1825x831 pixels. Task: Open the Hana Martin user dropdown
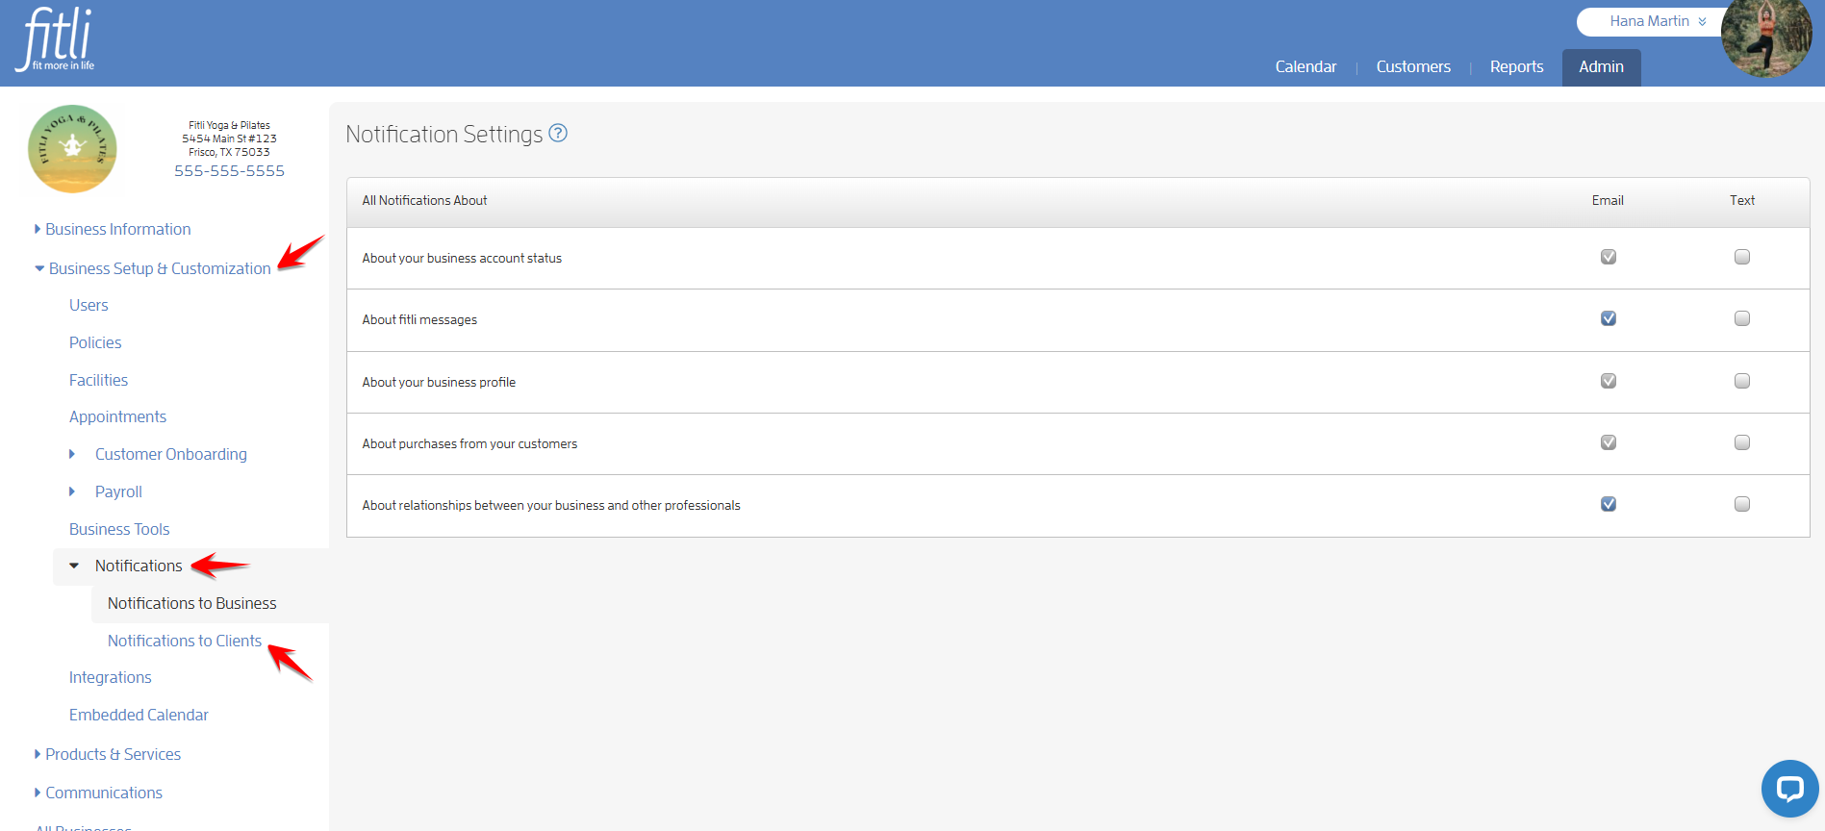click(1658, 21)
